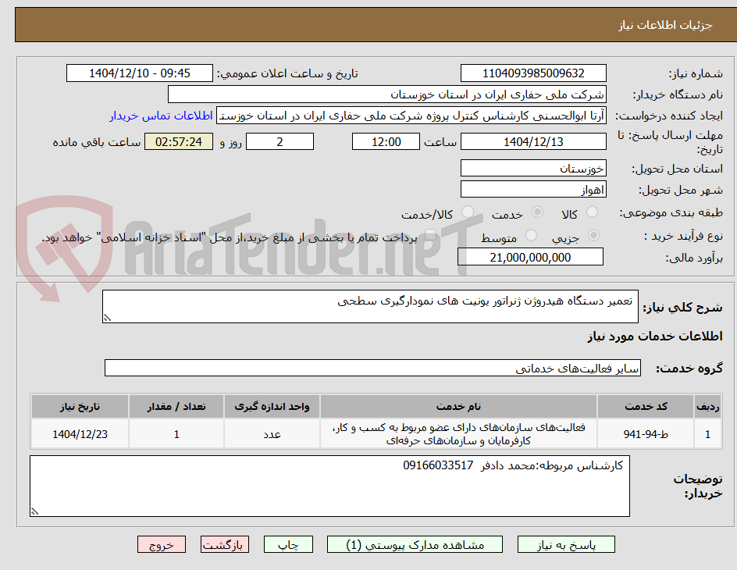Click the بازگشت back button
Image resolution: width=737 pixels, height=570 pixels.
coord(225,545)
